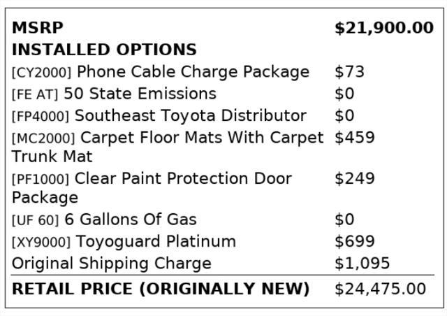447x316 pixels.
Task: Click the UF 60 option code
Action: [35, 220]
